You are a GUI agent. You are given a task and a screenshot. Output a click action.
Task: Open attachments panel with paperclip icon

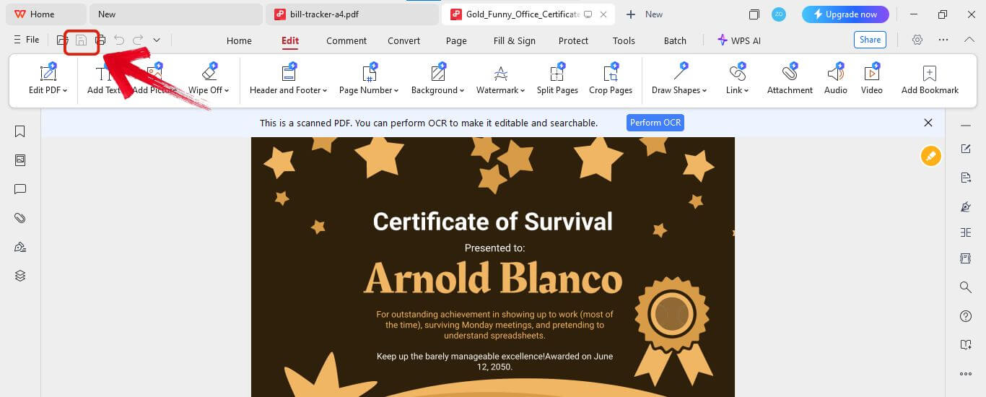[x=20, y=218]
